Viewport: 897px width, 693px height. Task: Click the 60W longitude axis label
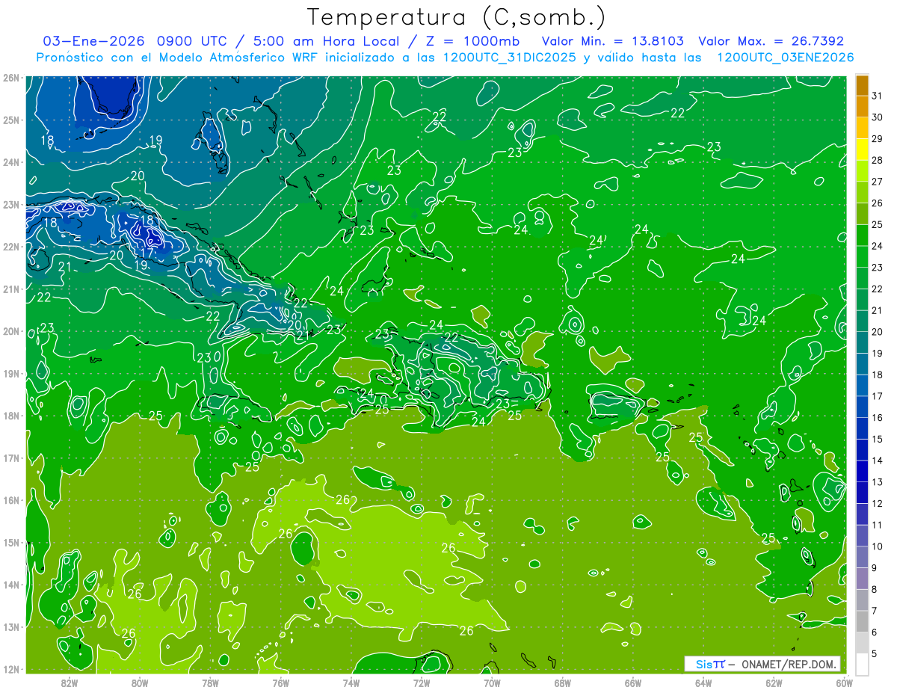pos(843,683)
